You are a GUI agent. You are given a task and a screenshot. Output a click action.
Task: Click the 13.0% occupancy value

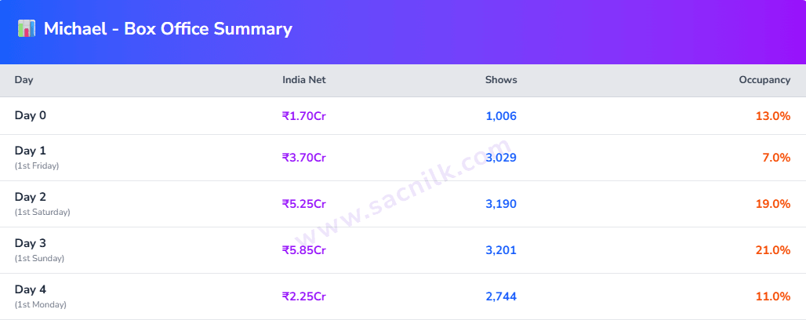click(772, 116)
